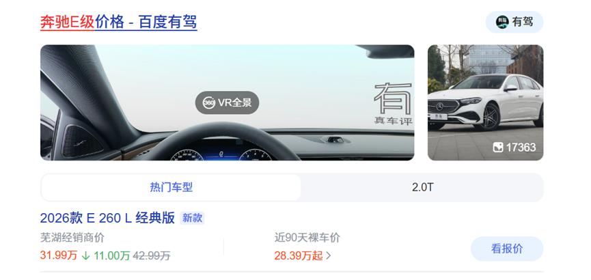Open the 奔驰E级价格 - 百度有驾 title link

point(118,22)
